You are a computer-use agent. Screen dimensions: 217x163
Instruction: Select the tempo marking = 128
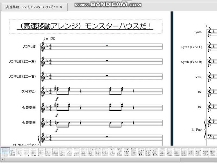(49, 39)
